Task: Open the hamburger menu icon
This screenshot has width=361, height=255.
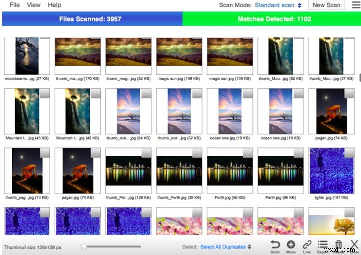Action: click(x=356, y=5)
